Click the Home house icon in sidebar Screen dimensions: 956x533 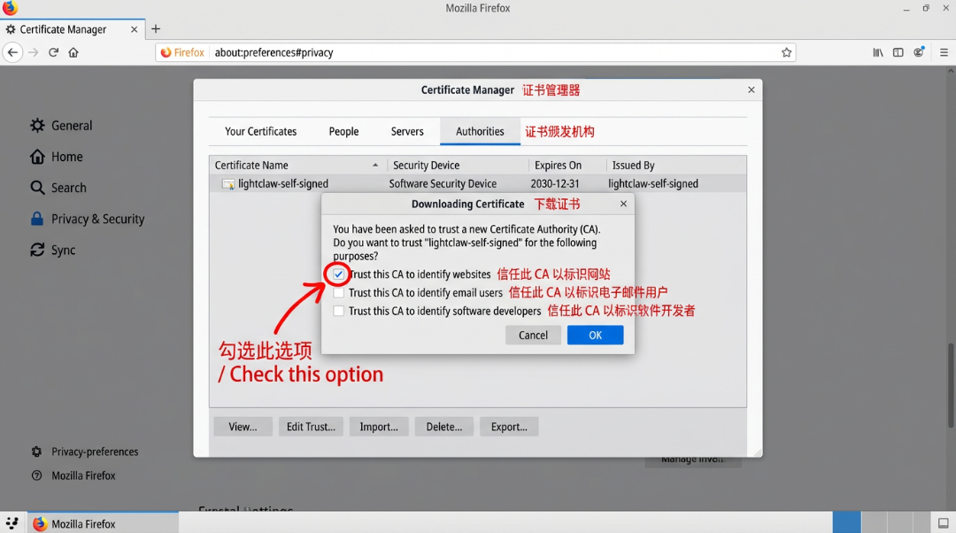37,157
